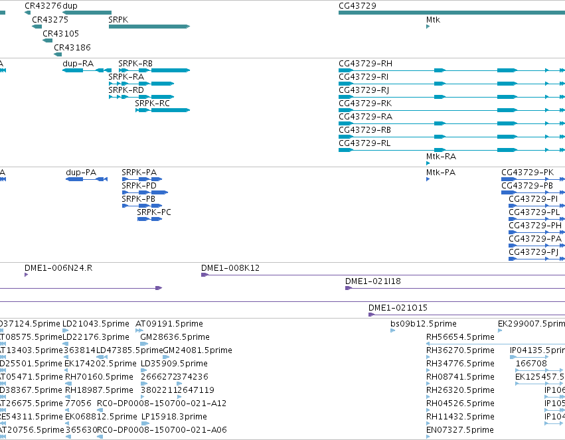Select the RH11432.5prime EST label

[x=460, y=417]
